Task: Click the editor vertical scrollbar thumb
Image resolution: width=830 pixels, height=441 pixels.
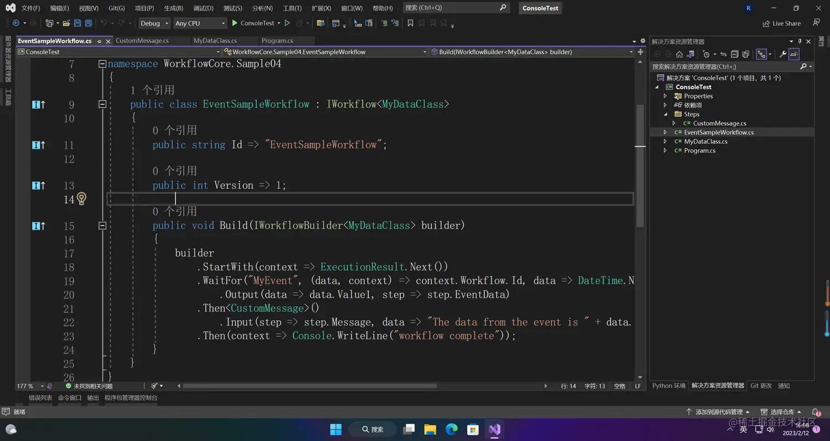Action: (640, 165)
